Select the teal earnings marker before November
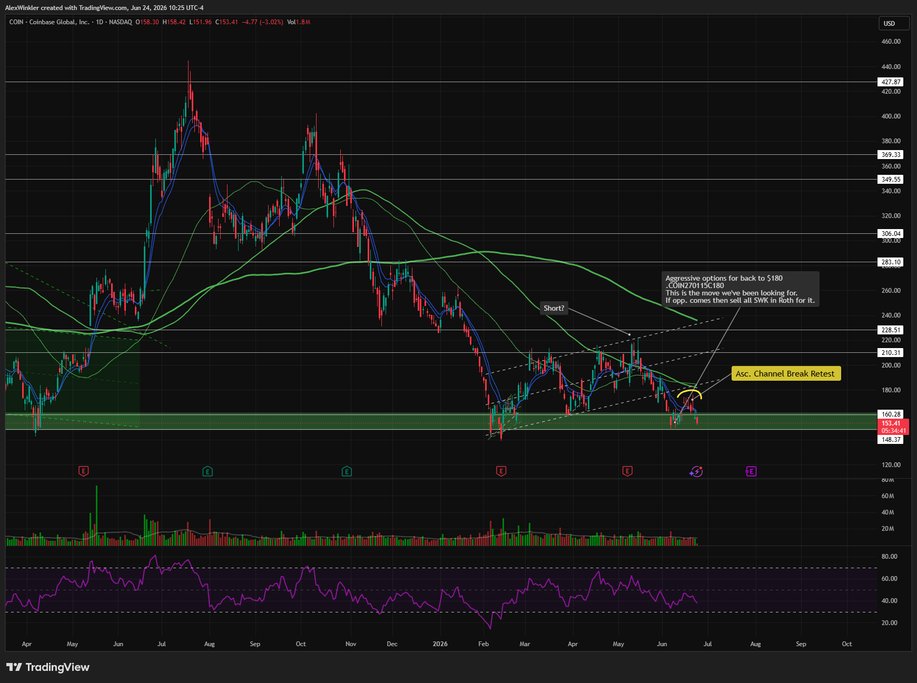 (347, 471)
